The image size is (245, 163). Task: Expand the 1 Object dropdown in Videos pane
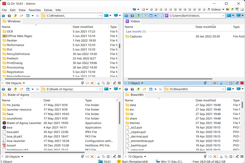(142, 83)
